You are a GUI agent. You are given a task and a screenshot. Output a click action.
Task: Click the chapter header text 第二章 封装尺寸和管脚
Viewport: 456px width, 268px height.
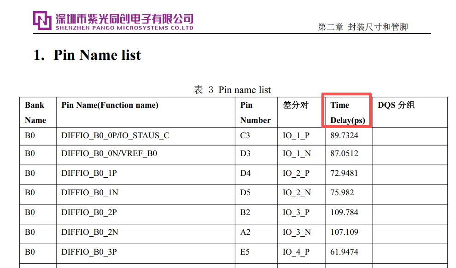click(x=363, y=27)
